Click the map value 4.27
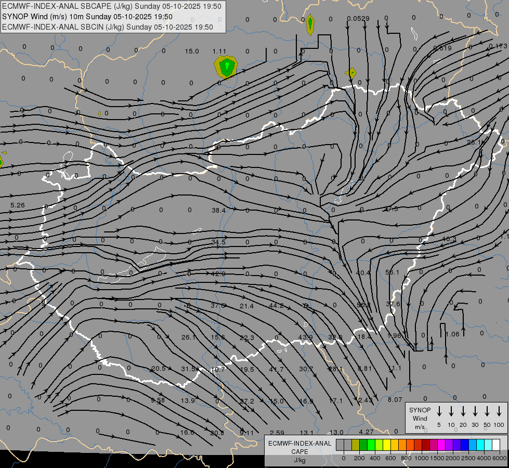Screen dimensions: 509x468 click(x=366, y=432)
